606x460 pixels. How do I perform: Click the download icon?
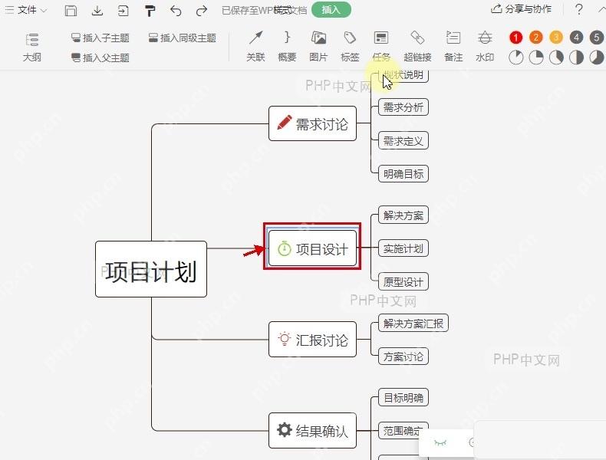coord(97,11)
